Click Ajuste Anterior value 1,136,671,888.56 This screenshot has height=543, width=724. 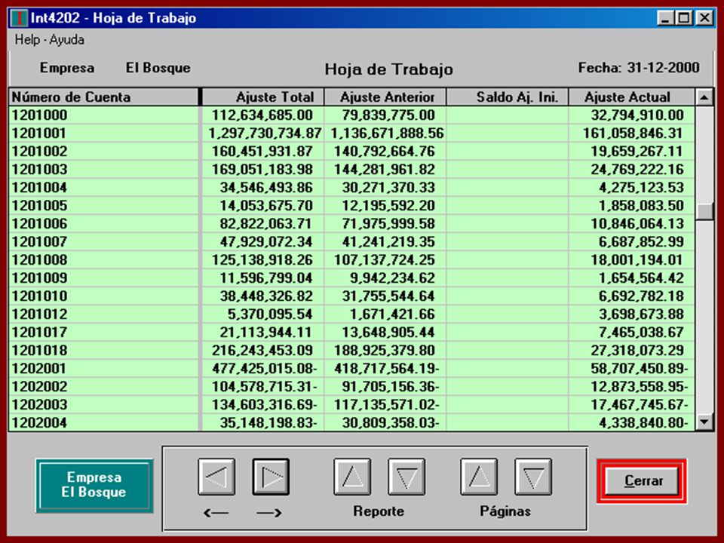pyautogui.click(x=387, y=133)
